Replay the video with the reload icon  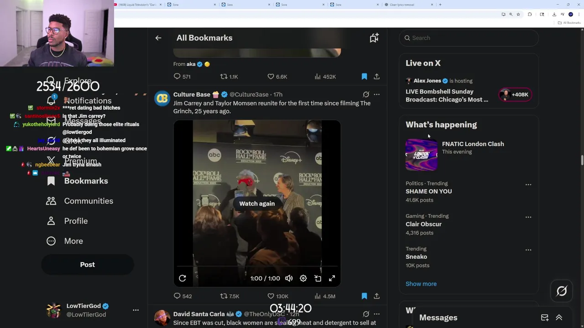(182, 278)
